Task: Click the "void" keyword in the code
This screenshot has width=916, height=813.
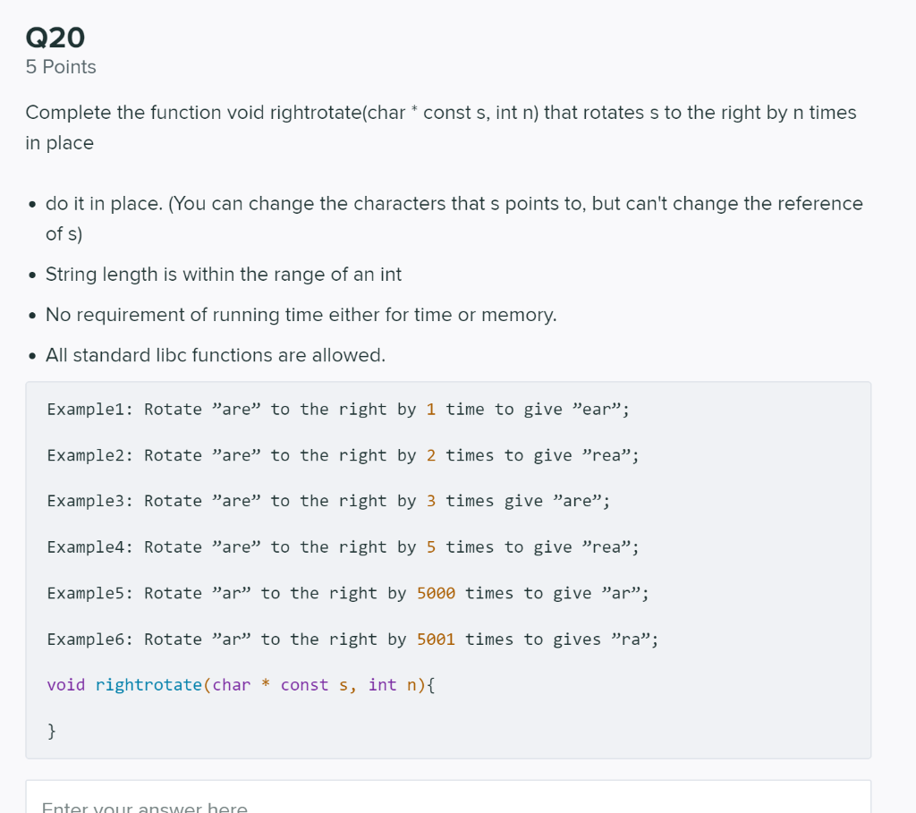Action: [x=65, y=685]
